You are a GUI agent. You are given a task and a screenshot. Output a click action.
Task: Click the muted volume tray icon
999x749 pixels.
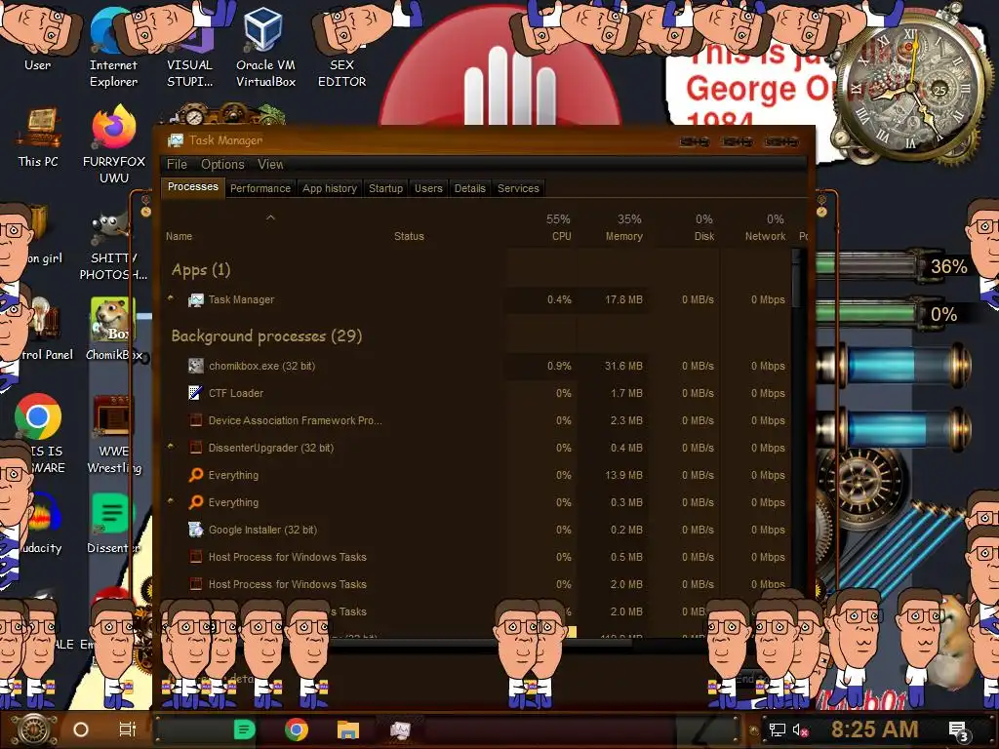coord(800,730)
